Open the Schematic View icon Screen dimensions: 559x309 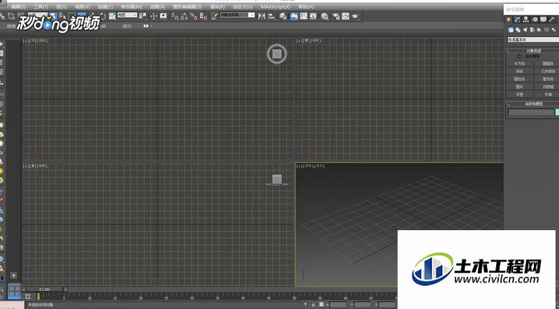coord(313,16)
